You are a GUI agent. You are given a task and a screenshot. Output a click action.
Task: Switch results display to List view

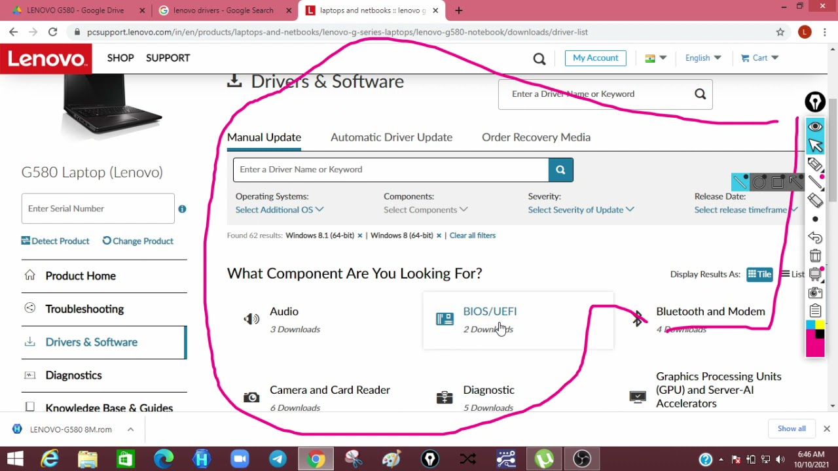coord(792,274)
